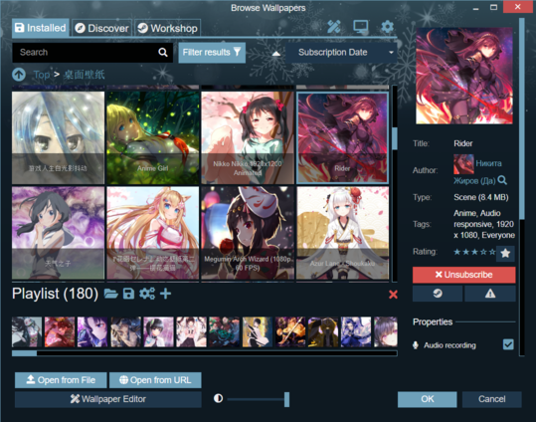The height and width of the screenshot is (422, 536).
Task: Add wallpaper to playlist with plus icon
Action: click(x=165, y=294)
